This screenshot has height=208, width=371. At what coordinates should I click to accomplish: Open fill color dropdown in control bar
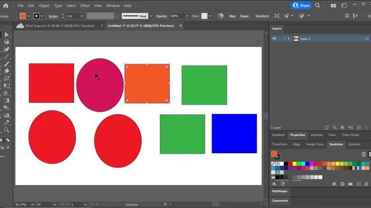click(28, 16)
